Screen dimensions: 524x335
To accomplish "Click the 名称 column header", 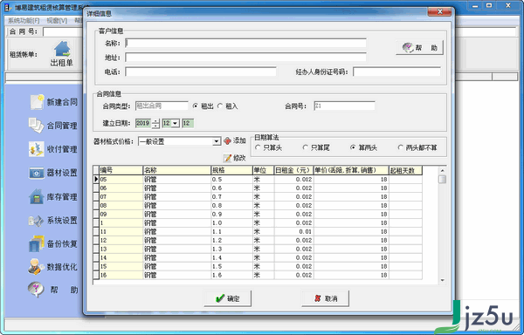I will [x=176, y=170].
